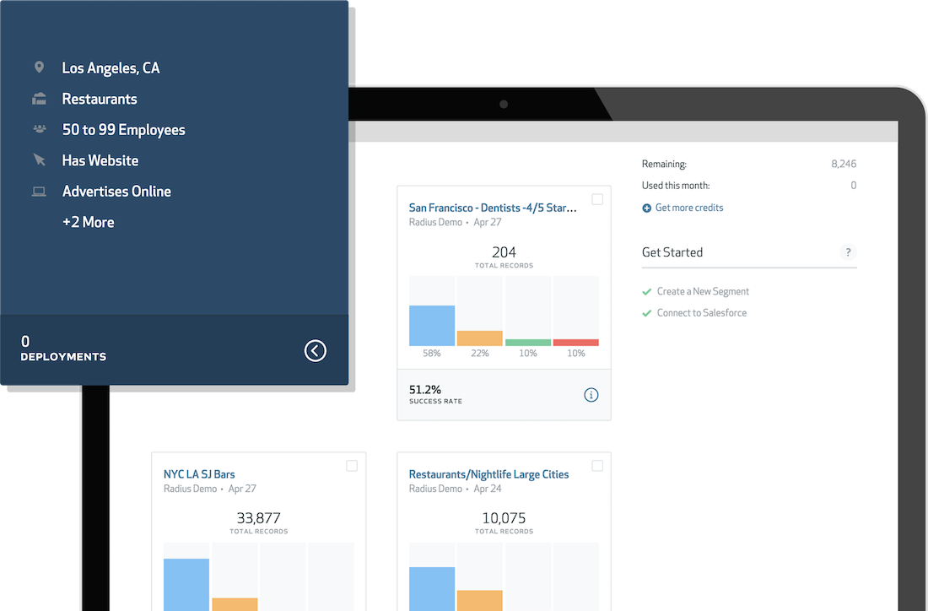Click the blue bar in NYC LA SJ Bars chart
The width and height of the screenshot is (928, 611).
[x=186, y=585]
